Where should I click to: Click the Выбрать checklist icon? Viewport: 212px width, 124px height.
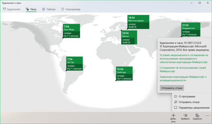185,115
